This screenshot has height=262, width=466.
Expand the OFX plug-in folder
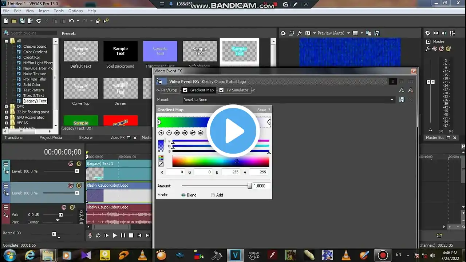[6, 107]
